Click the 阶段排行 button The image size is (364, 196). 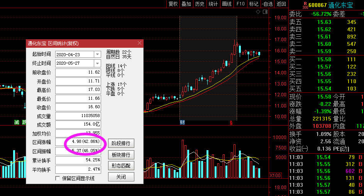[x=121, y=143]
